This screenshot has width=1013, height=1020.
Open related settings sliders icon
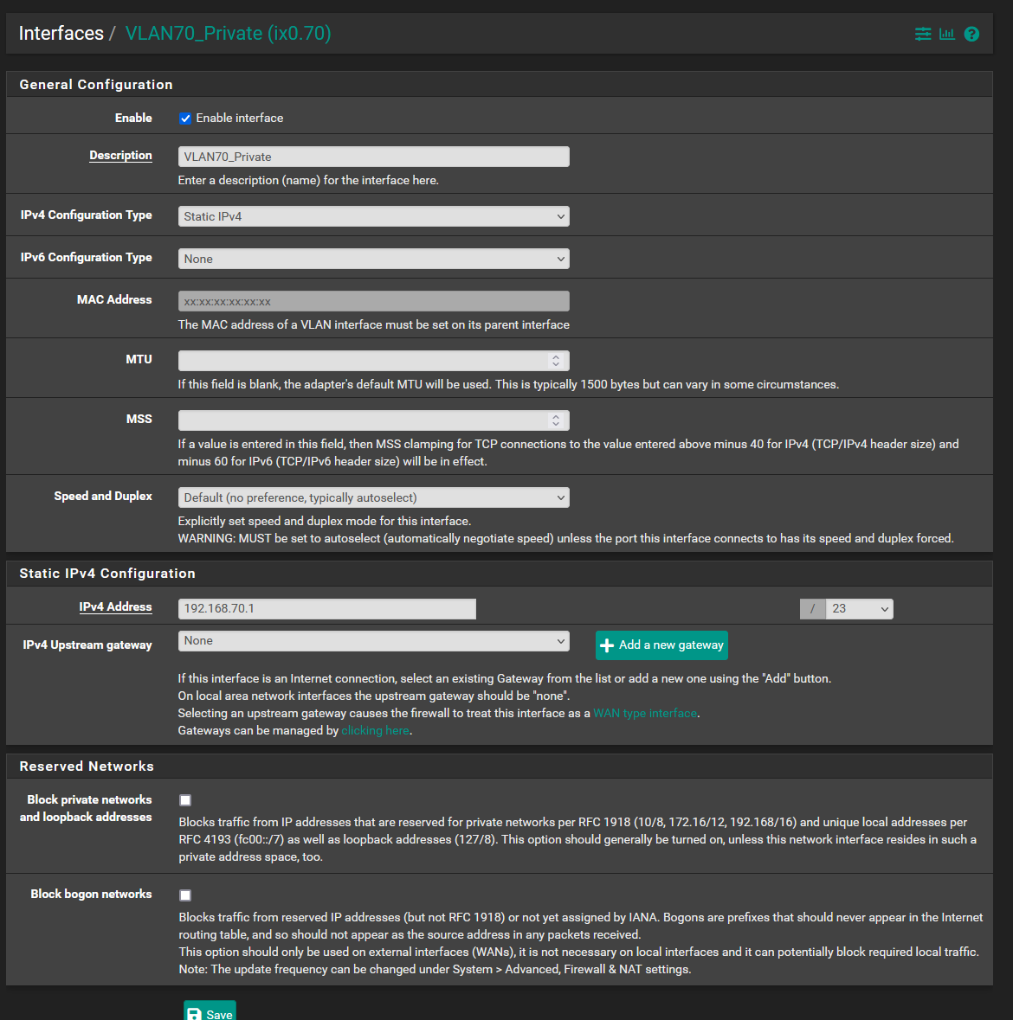click(x=922, y=34)
